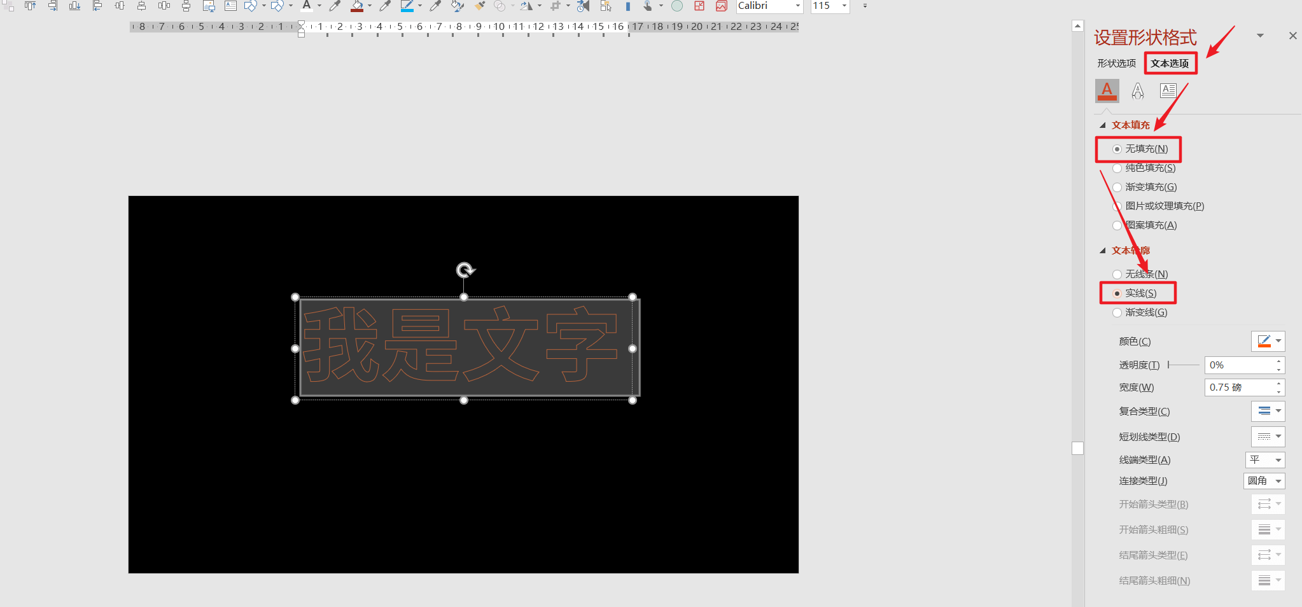Select 图片或纹理填充 fill option

[1158, 206]
